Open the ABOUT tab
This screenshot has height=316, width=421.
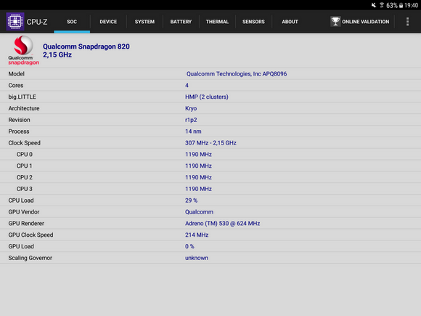point(290,22)
